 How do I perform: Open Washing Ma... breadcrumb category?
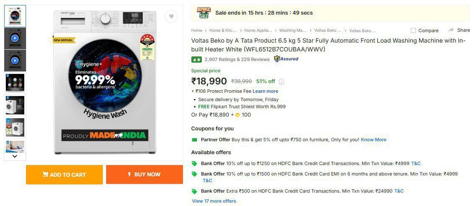coord(292,31)
